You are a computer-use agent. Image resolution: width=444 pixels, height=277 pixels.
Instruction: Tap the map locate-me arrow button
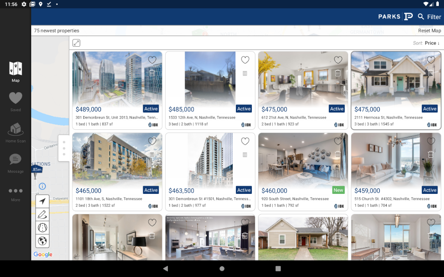click(x=42, y=201)
